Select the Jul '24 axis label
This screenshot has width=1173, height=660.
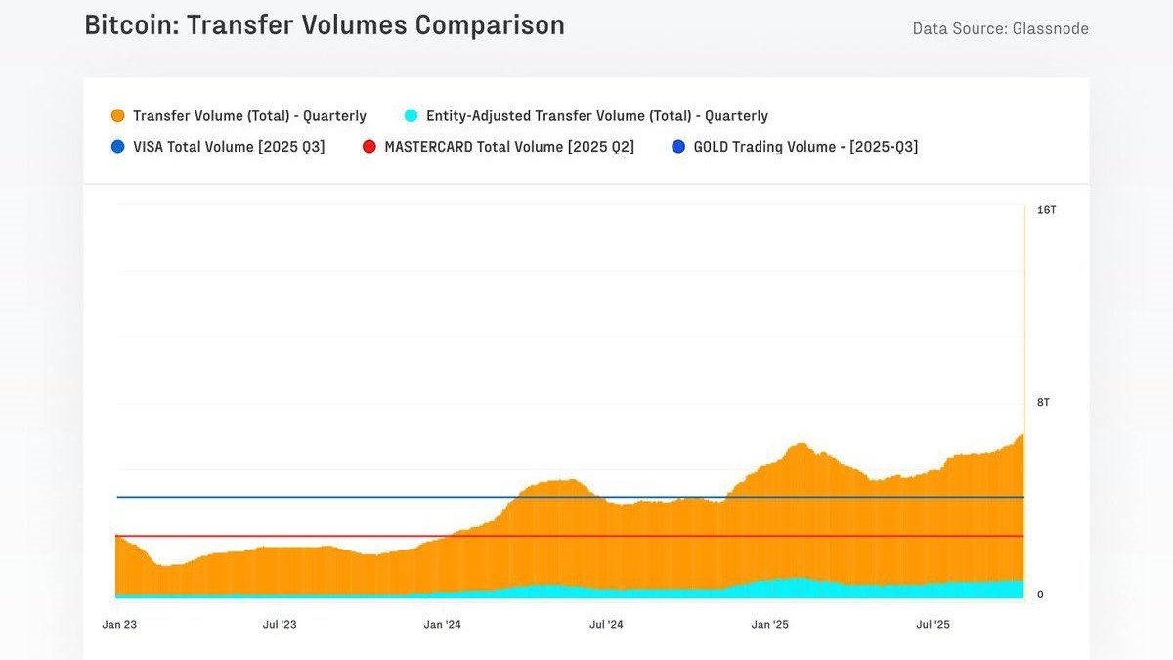[609, 624]
